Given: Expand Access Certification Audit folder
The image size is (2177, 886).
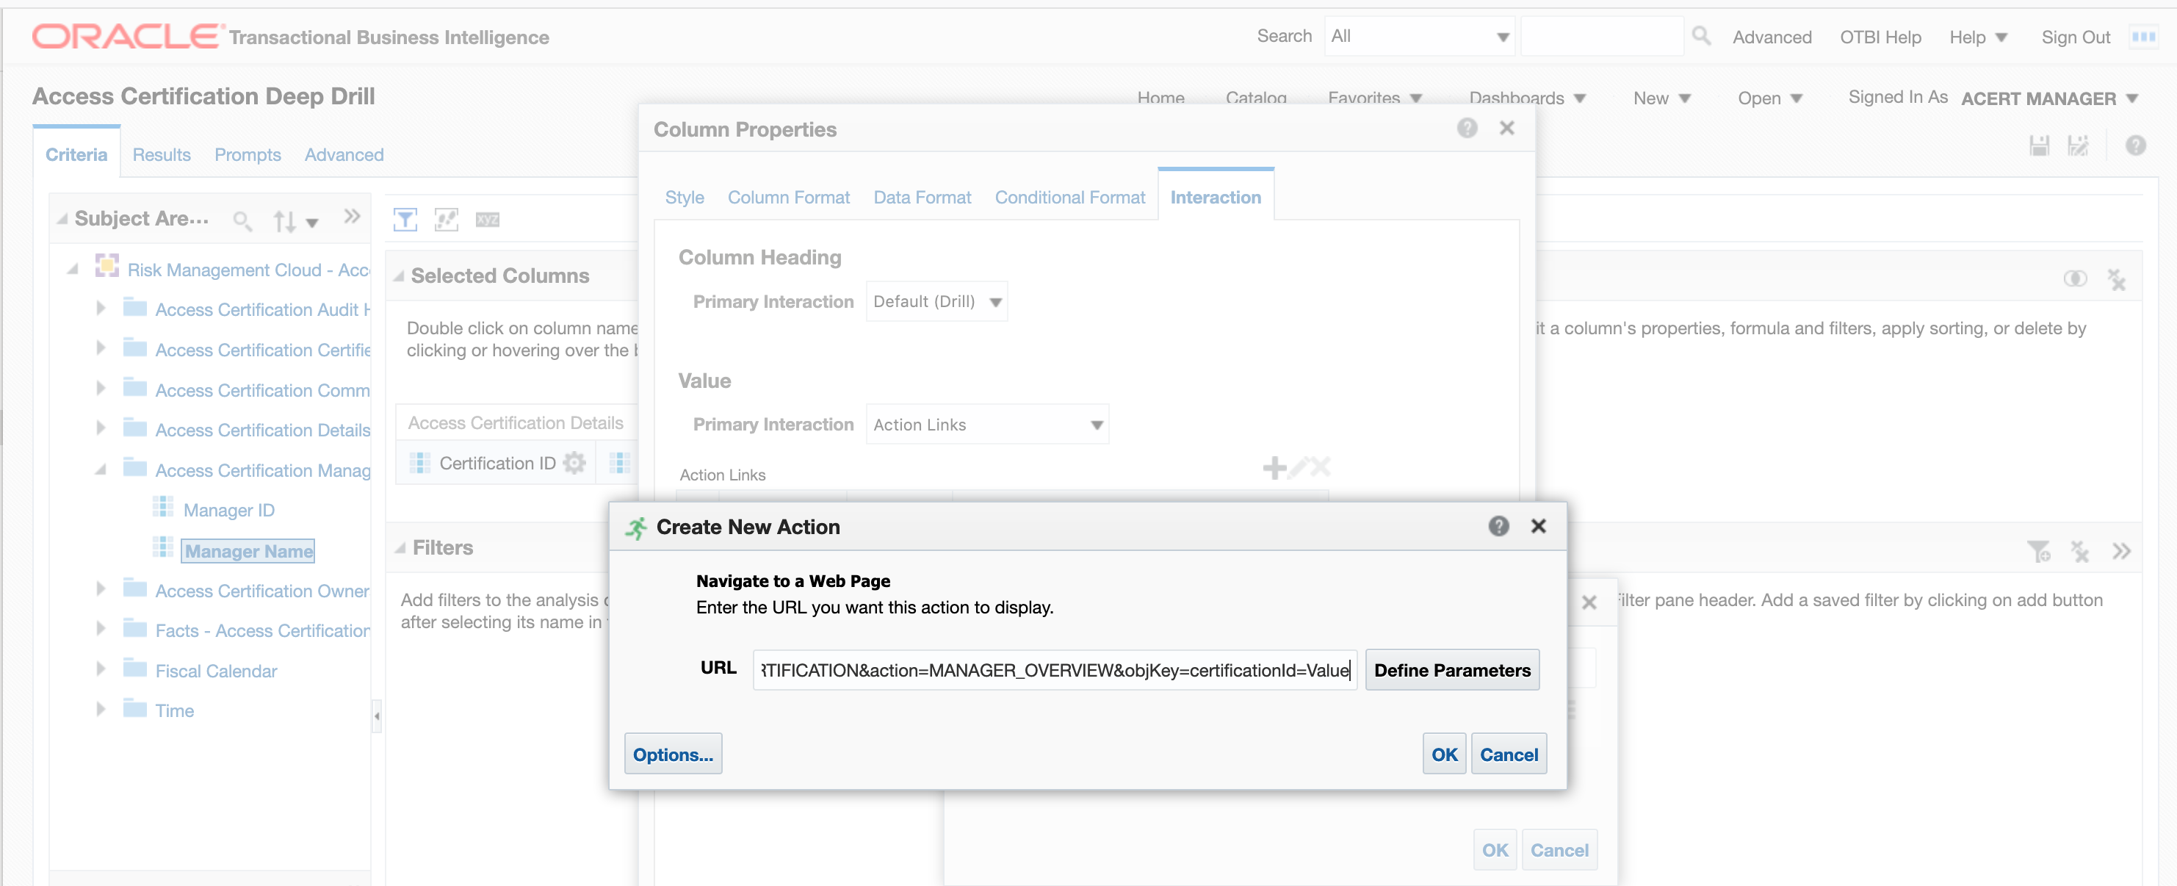Looking at the screenshot, I should 101,309.
